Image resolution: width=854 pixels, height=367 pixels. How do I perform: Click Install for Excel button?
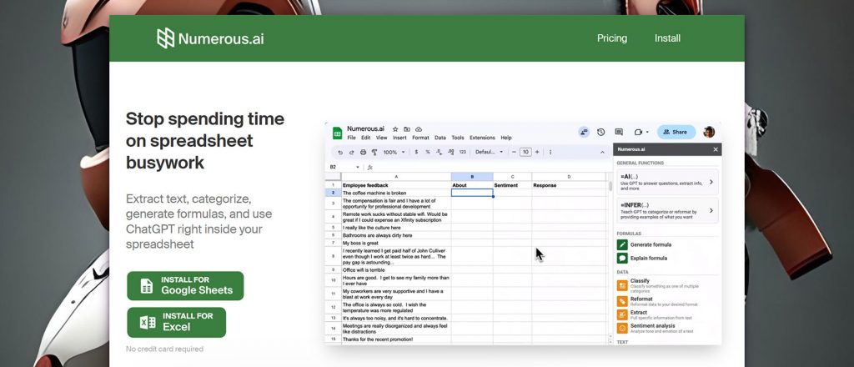(177, 322)
